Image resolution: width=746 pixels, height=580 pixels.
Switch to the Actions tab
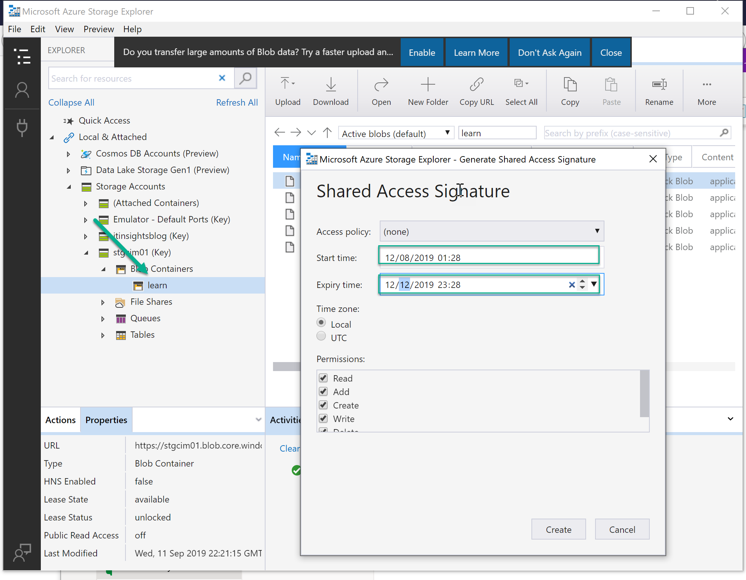coord(60,420)
